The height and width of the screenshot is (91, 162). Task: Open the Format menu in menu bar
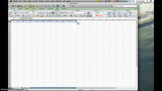tap(41, 1)
